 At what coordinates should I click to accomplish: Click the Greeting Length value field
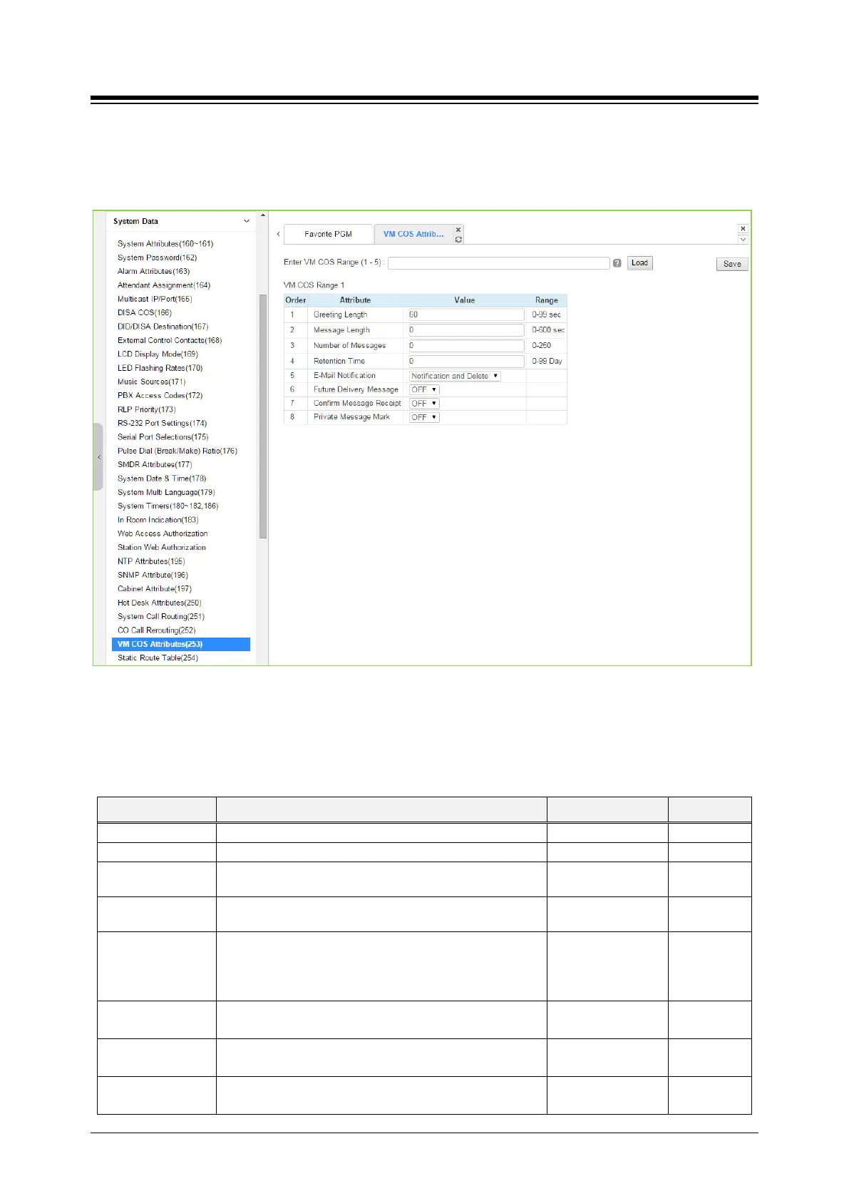(x=466, y=315)
